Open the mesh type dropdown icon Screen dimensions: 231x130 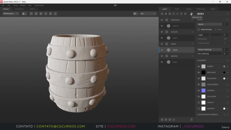(24, 14)
